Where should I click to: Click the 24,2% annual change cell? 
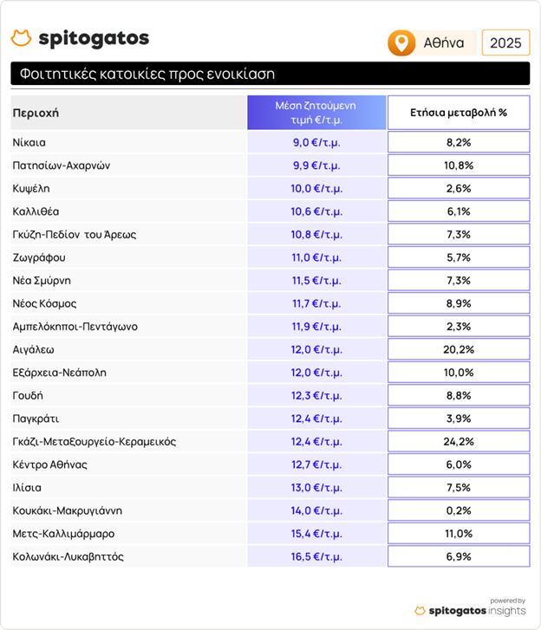tap(458, 441)
